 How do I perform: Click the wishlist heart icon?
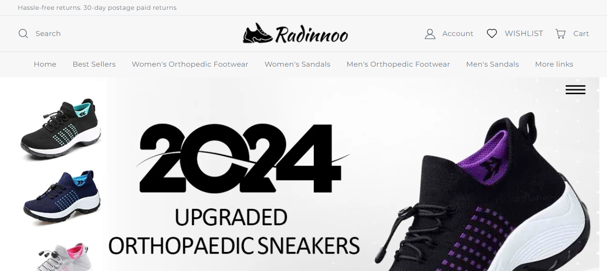click(x=491, y=34)
